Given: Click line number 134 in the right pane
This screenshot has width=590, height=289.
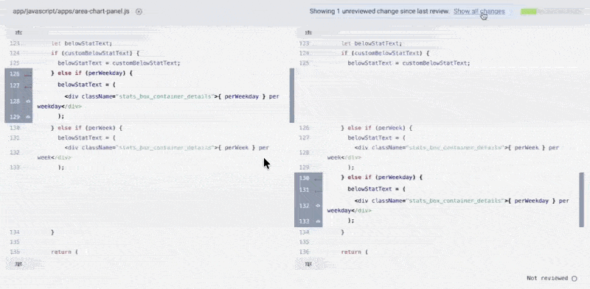Looking at the screenshot, I should point(305,232).
